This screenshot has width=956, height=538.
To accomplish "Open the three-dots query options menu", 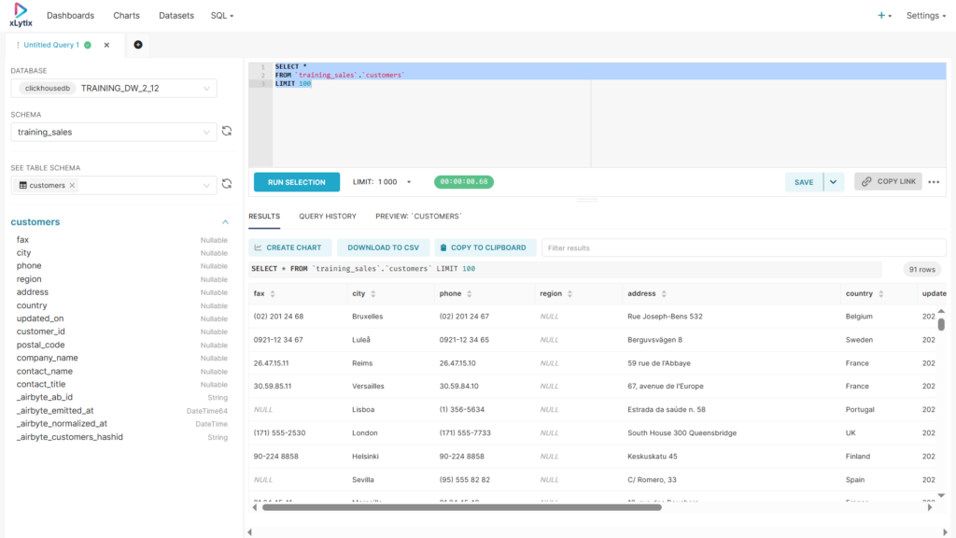I will 934,182.
